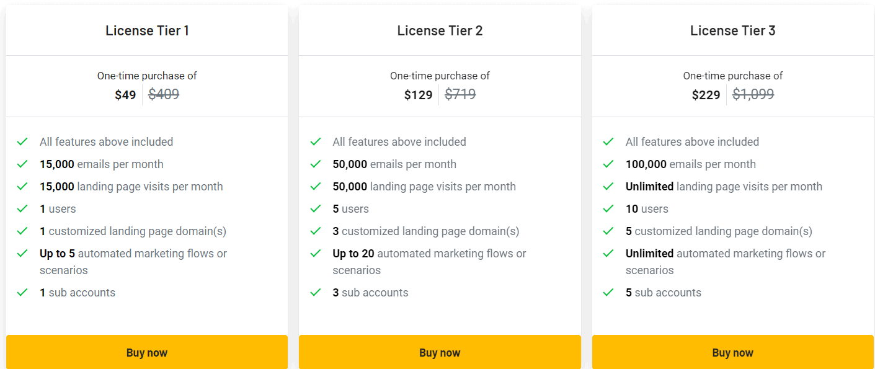Screen dimensions: 875x369
Task: Click the checkmark beside 100,000 emails per month
Action: (608, 164)
